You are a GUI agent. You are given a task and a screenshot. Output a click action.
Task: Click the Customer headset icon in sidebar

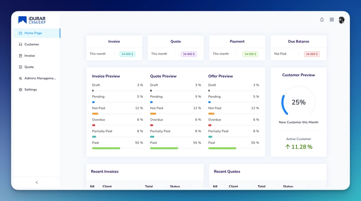(20, 45)
